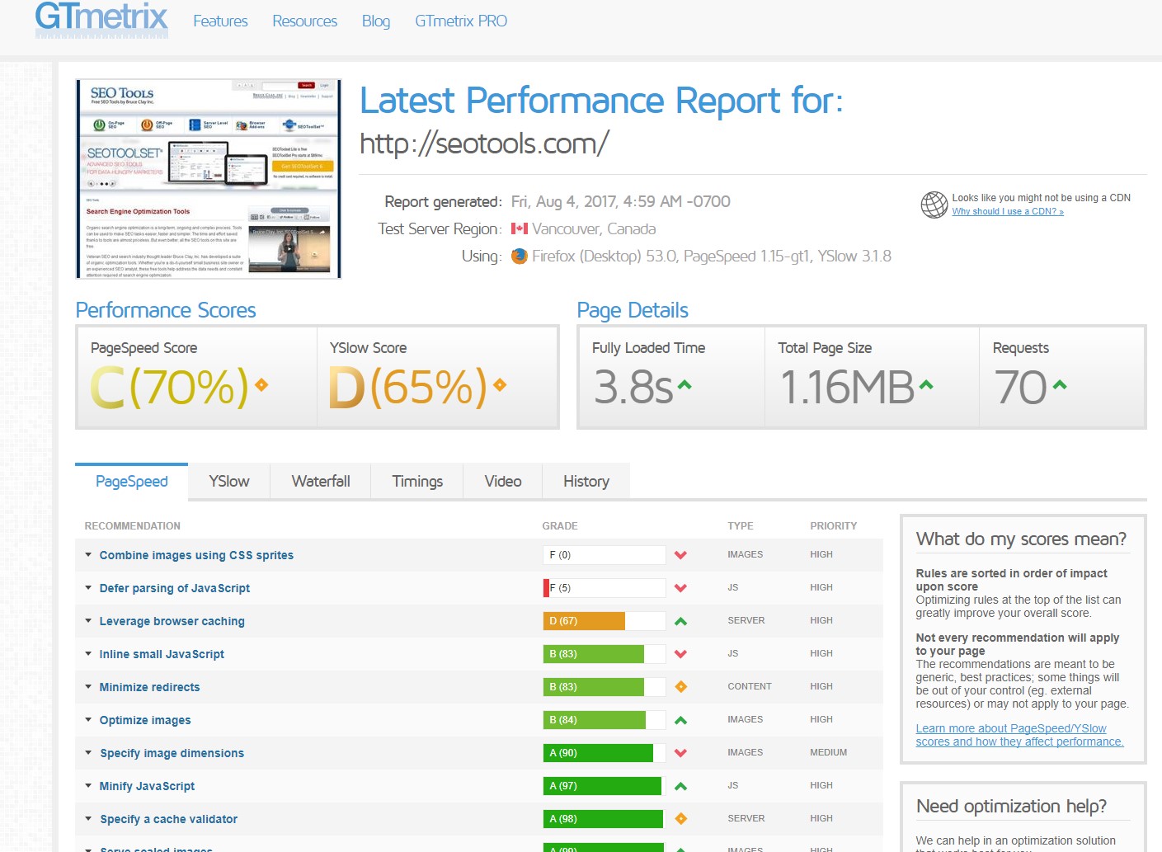Open 'Why should I use a CDN?' link
Image resolution: width=1162 pixels, height=852 pixels.
1007,212
